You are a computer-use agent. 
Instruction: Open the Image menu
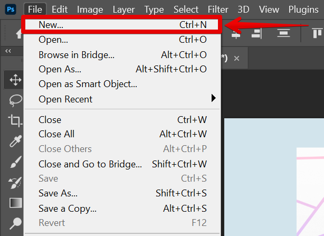coord(90,9)
